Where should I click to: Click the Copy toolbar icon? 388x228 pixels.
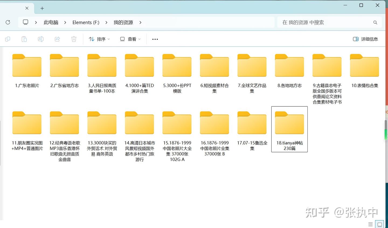8,39
